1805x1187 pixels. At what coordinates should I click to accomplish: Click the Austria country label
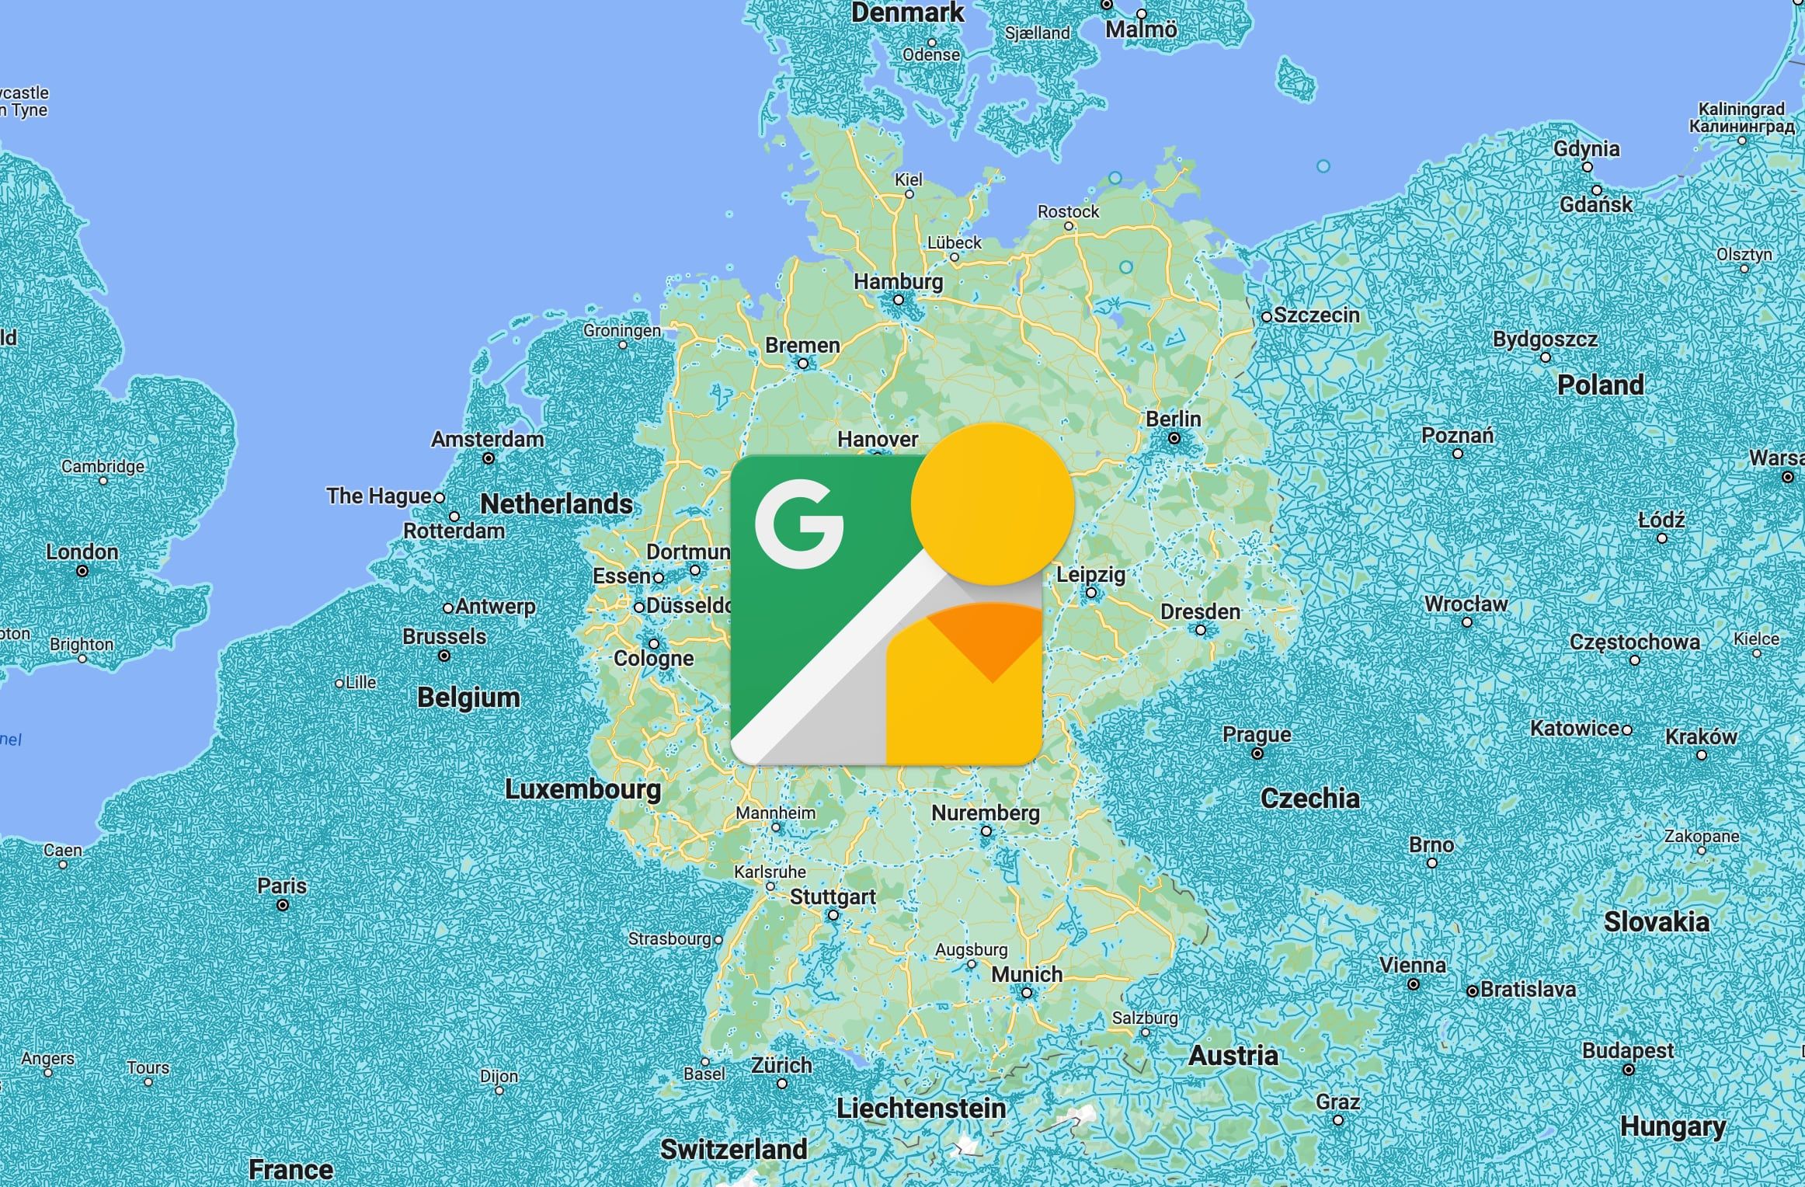(x=1233, y=1055)
